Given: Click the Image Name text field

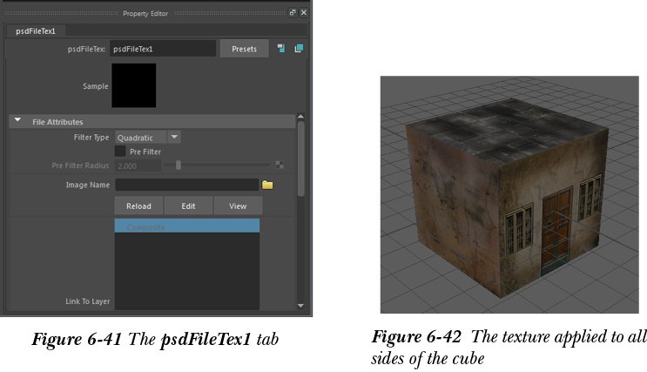Looking at the screenshot, I should click(186, 185).
